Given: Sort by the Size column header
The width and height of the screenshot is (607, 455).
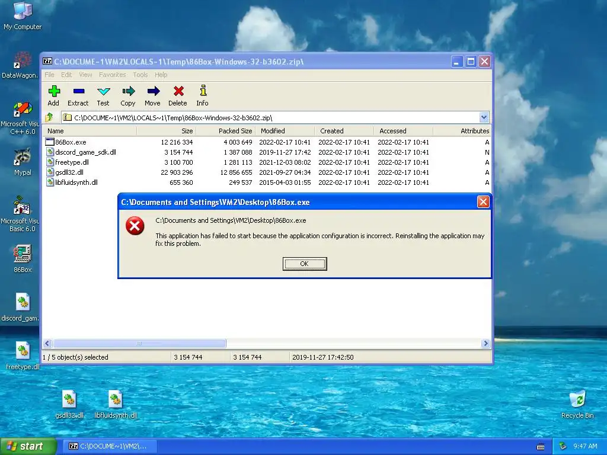Looking at the screenshot, I should [167, 131].
